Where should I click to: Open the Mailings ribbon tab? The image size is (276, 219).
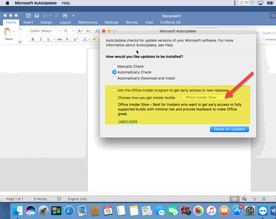pos(112,22)
